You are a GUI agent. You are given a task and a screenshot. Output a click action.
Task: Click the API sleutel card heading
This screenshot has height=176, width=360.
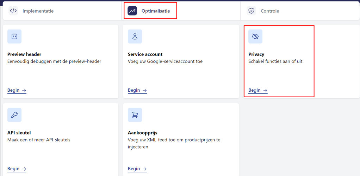tap(19, 133)
